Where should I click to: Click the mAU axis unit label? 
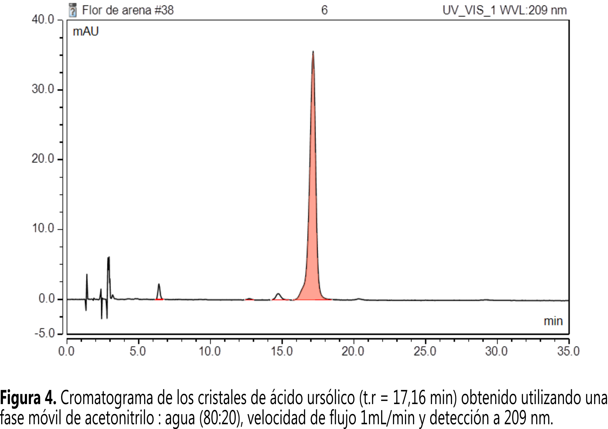pos(86,31)
